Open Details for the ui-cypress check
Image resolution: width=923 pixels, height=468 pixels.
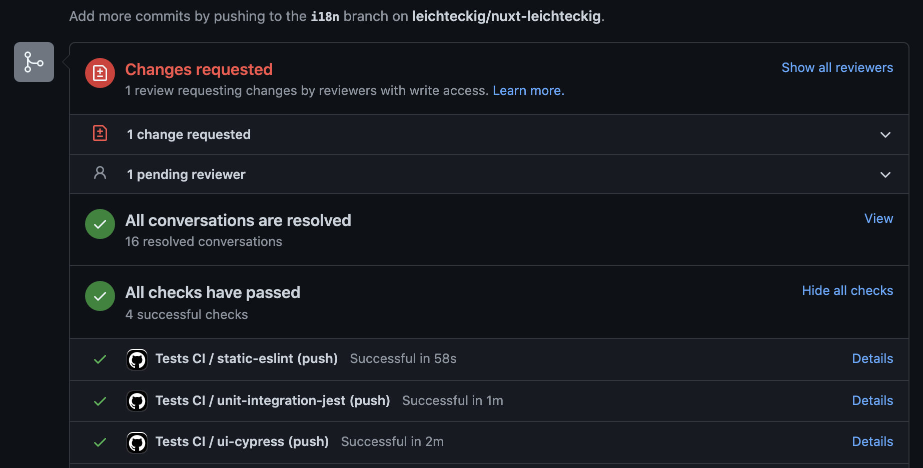pyautogui.click(x=872, y=441)
